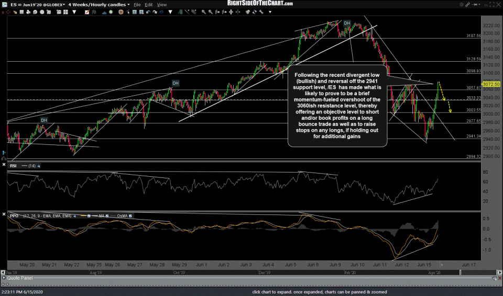Activate the crosshair tool
Image resolution: width=503 pixels, height=296 pixels.
pyautogui.click(x=121, y=12)
